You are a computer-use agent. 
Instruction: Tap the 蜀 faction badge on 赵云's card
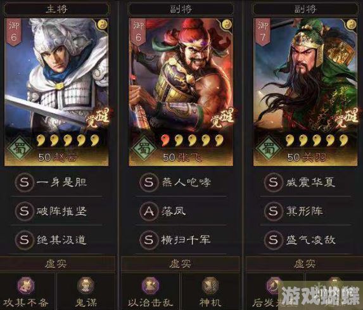pos(19,148)
